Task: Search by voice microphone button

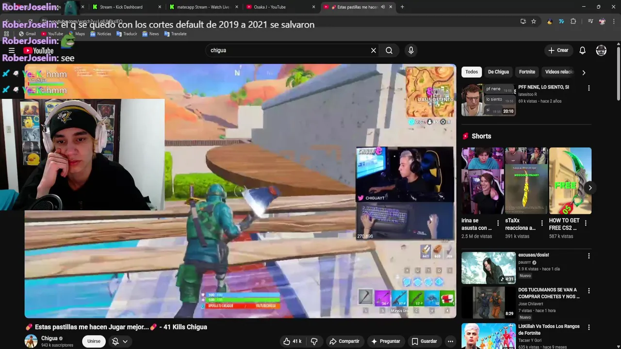Action: tap(411, 50)
